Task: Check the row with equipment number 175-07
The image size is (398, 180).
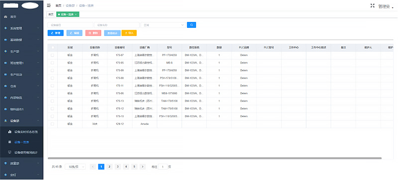Action: [x=53, y=55]
